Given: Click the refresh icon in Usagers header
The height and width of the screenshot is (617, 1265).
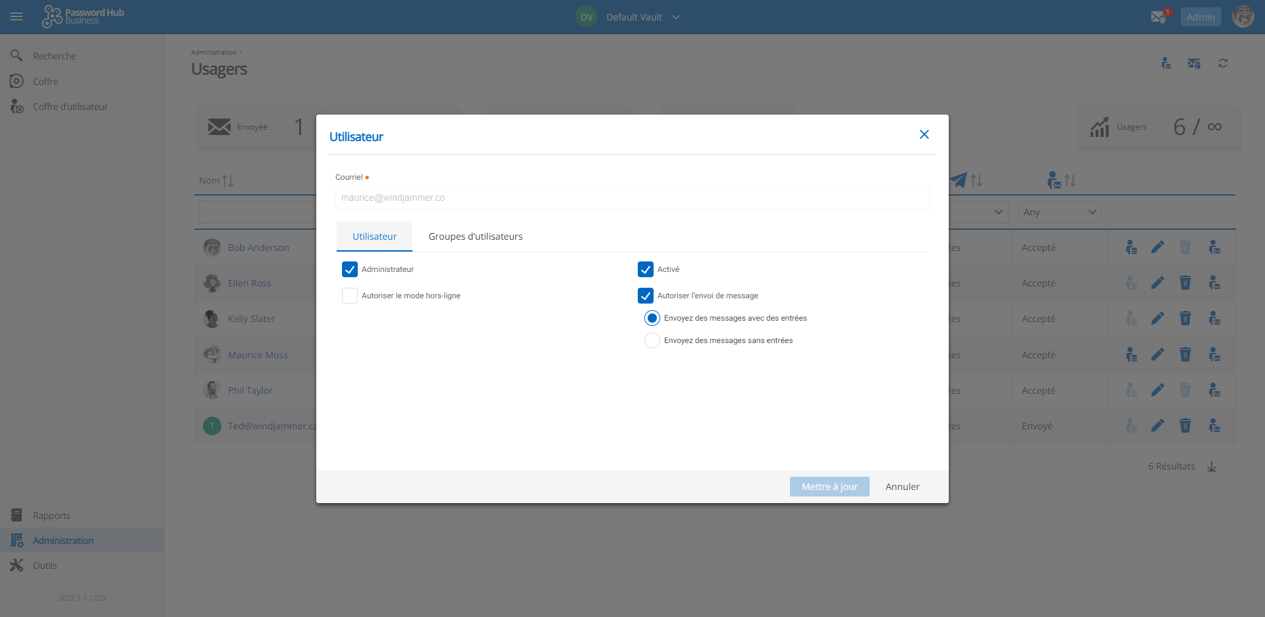Looking at the screenshot, I should point(1223,63).
